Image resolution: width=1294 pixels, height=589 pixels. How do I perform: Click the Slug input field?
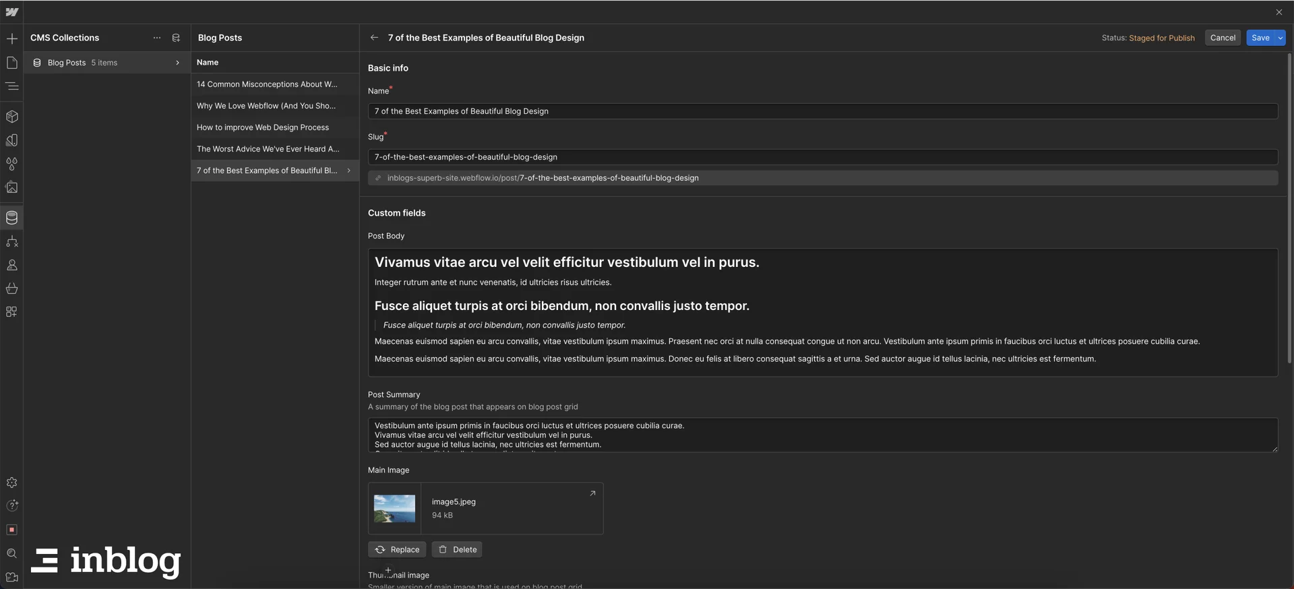coord(822,157)
